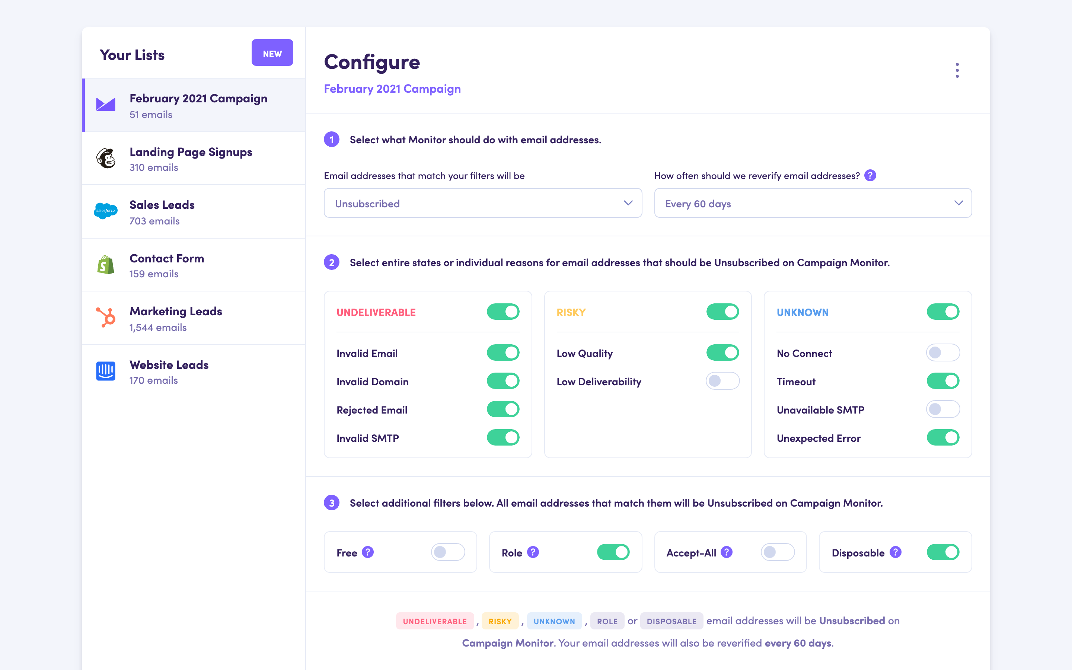The image size is (1072, 670).
Task: Open the three-dot more options menu
Action: (957, 70)
